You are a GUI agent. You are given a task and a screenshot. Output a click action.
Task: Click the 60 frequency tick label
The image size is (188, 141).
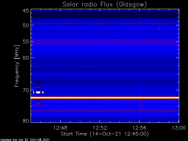click(26, 58)
